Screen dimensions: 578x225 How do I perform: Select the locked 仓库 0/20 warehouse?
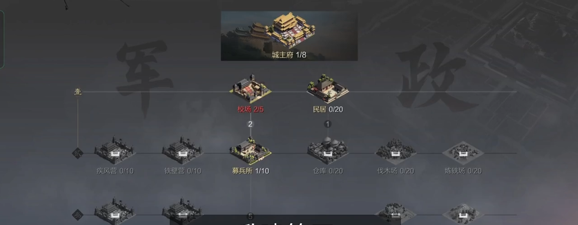click(x=327, y=151)
